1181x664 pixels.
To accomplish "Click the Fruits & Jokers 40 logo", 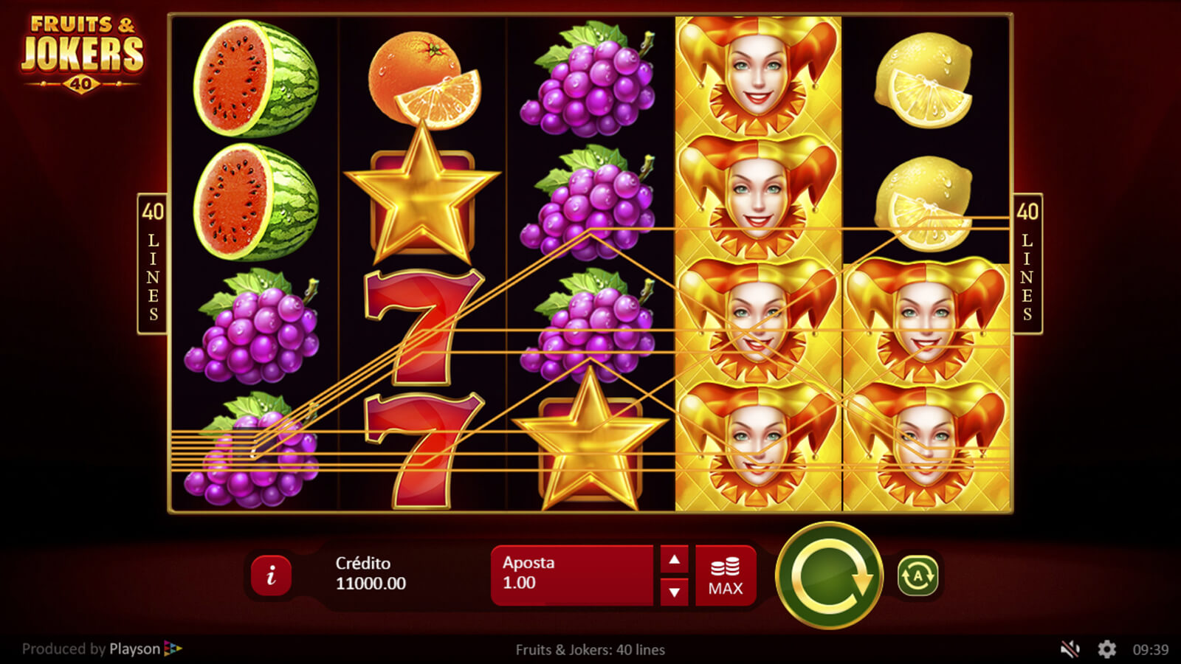I will coord(82,53).
